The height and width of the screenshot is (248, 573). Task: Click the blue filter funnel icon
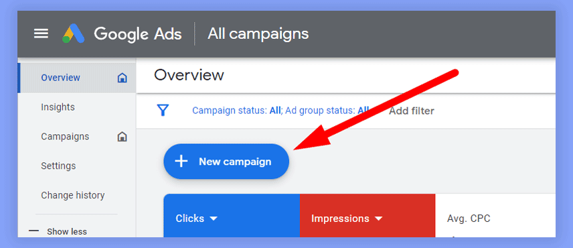163,110
